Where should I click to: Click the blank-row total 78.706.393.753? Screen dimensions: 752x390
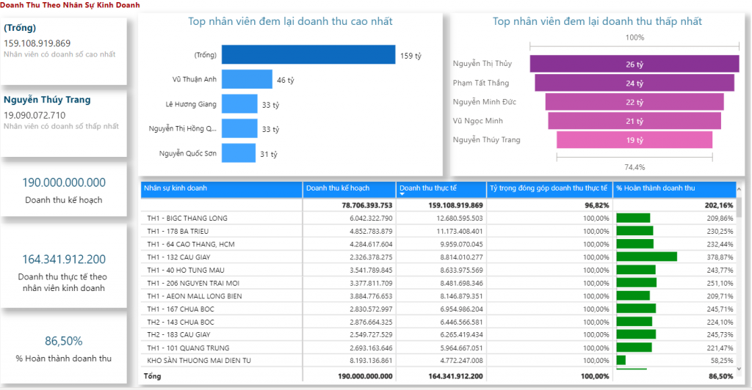367,205
